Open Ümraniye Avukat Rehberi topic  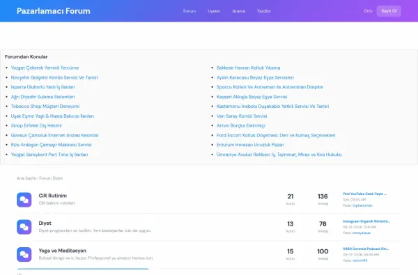coord(279,155)
